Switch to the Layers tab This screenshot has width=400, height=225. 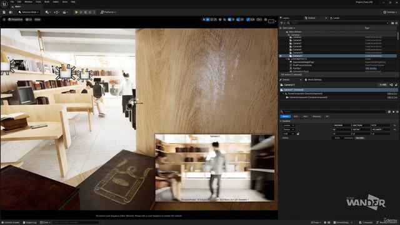pos(285,18)
